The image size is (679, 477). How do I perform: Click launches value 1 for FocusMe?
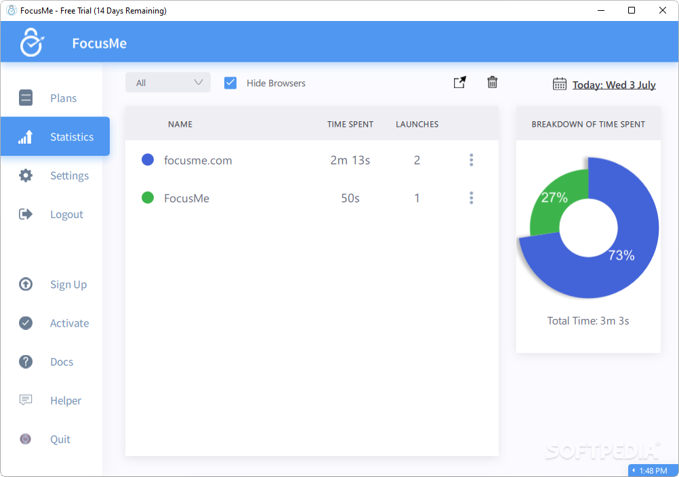click(x=417, y=199)
